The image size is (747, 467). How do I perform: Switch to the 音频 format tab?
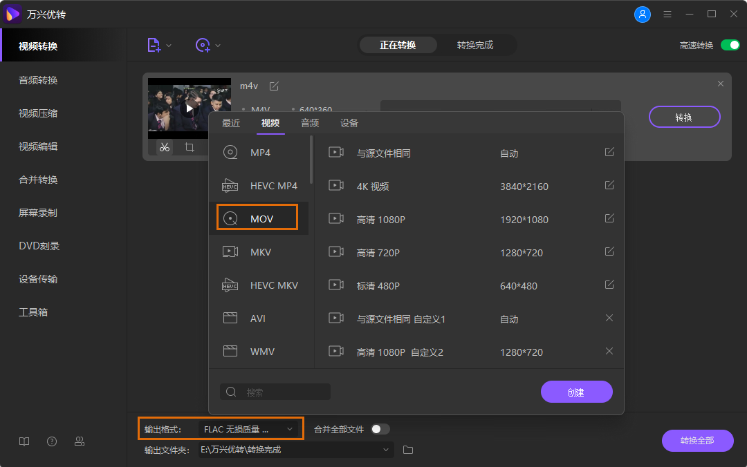(x=310, y=123)
